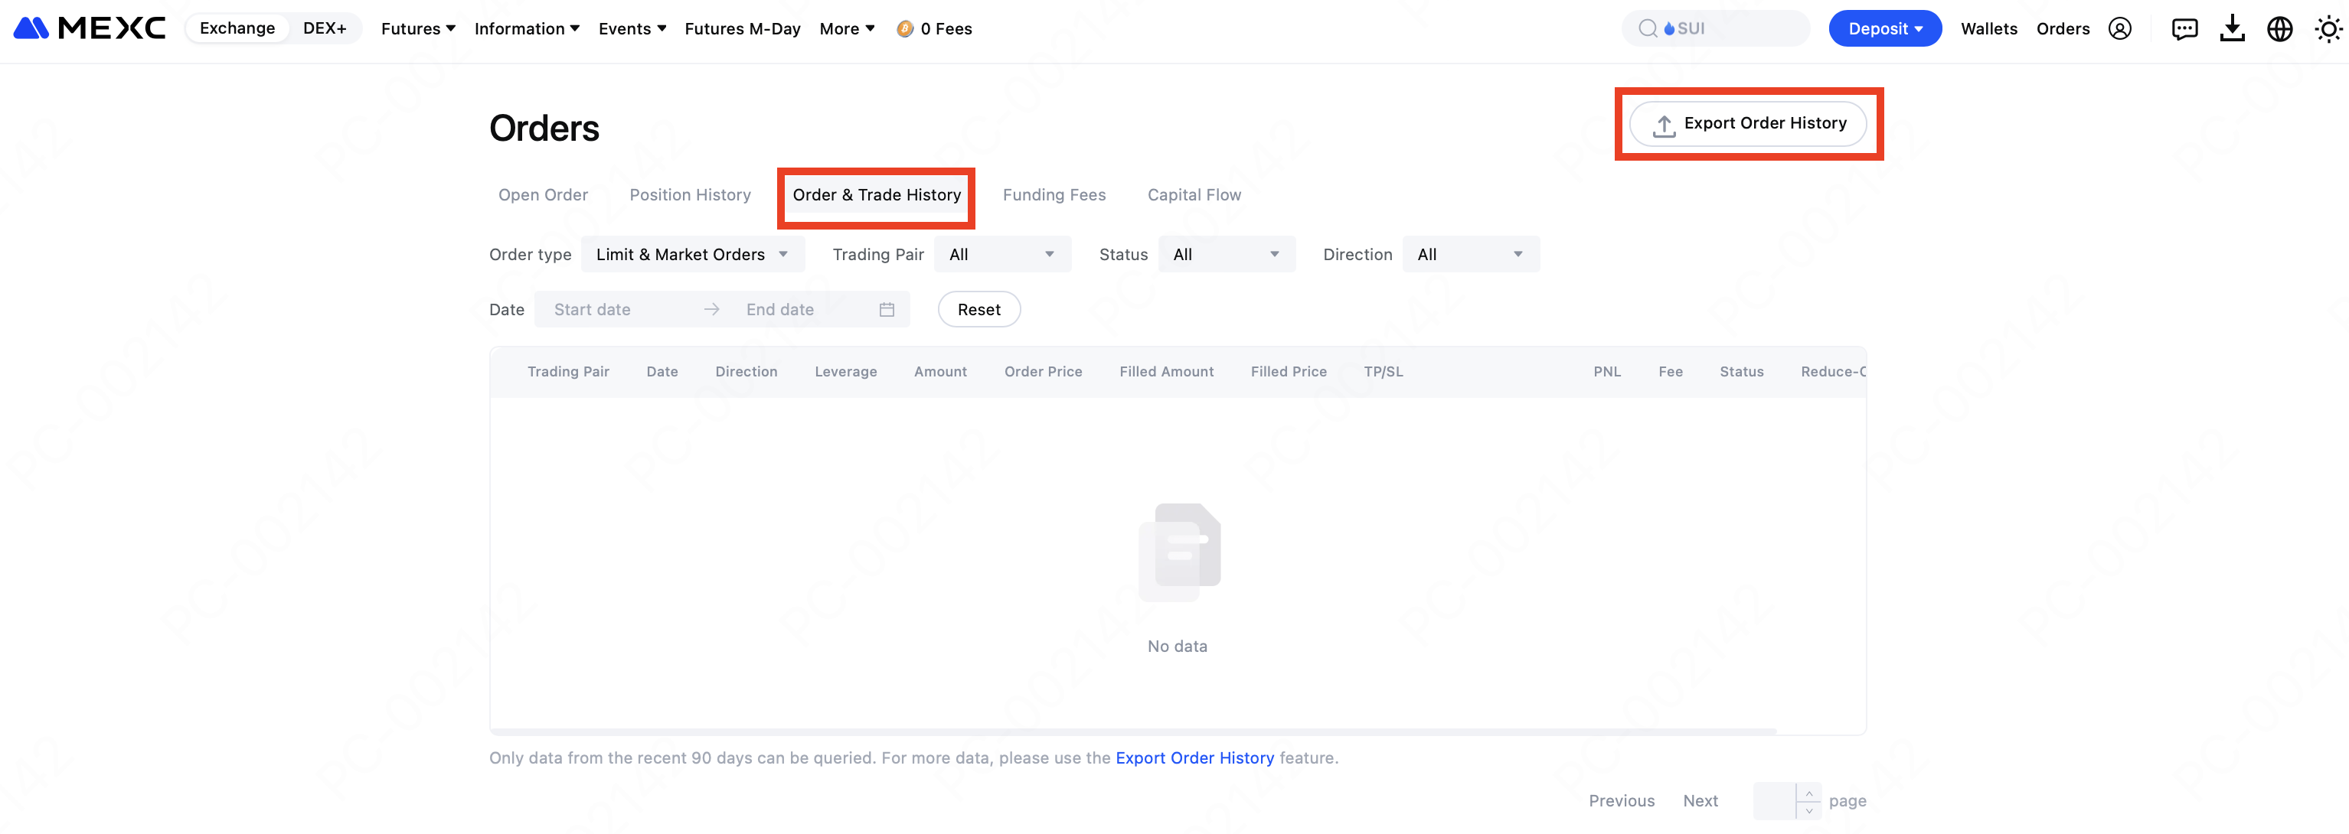Open the Funding Fees tab

[1054, 195]
